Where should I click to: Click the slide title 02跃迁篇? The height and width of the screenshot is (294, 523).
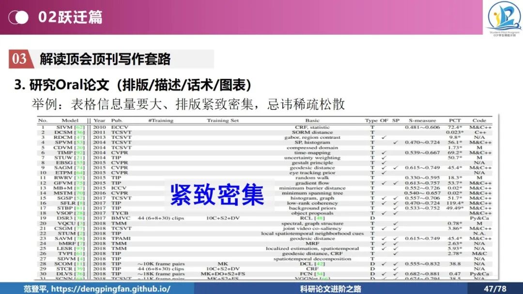(x=70, y=17)
